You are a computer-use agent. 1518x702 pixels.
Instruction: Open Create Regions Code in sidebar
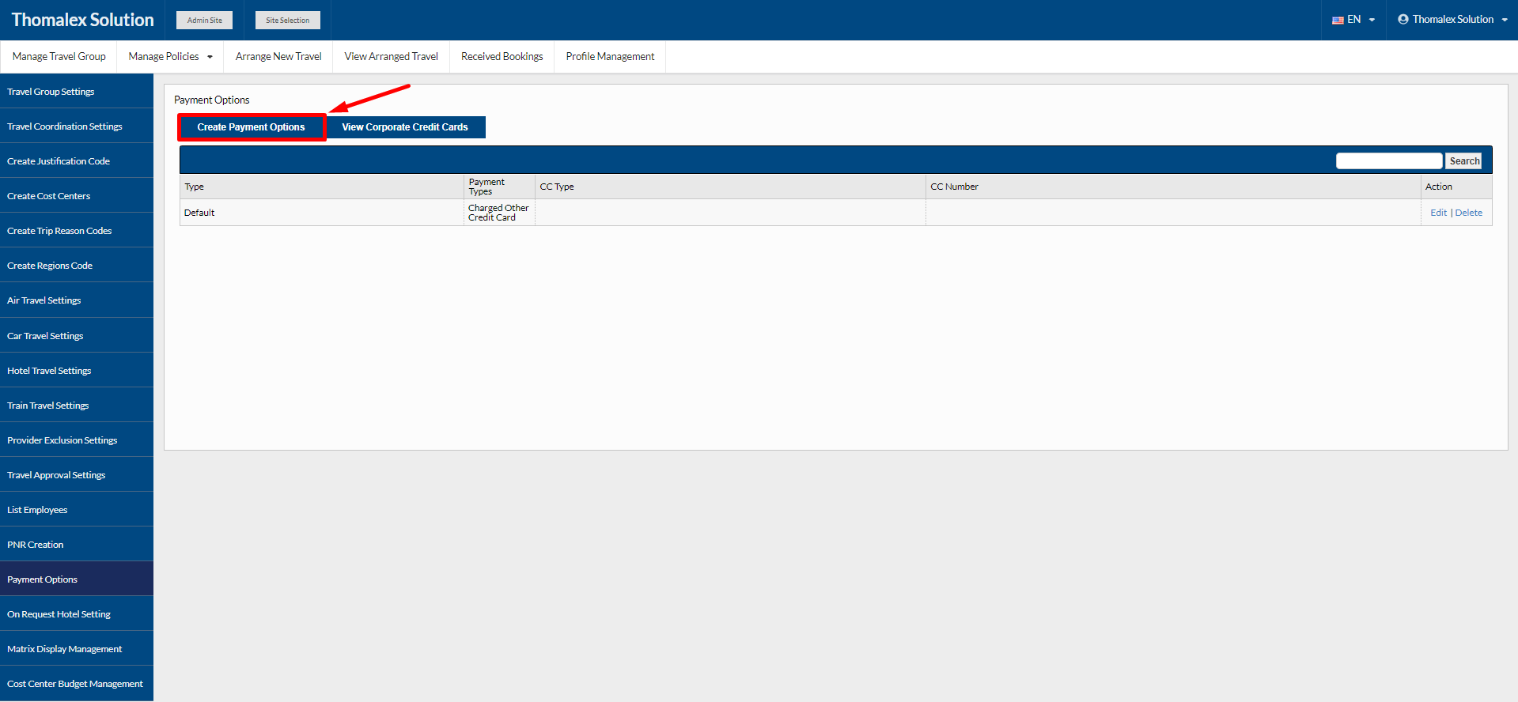(77, 266)
